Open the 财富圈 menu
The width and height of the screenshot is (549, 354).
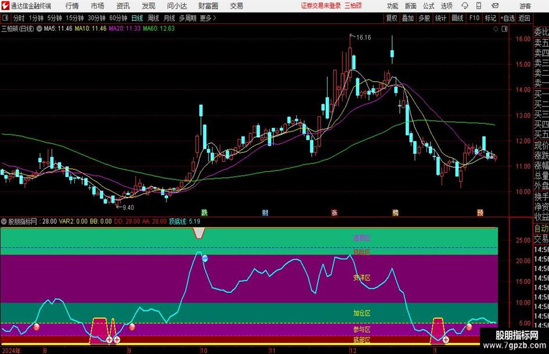[208, 6]
